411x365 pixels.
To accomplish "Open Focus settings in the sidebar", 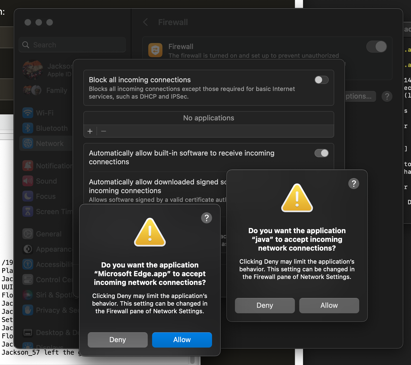I will pos(45,196).
